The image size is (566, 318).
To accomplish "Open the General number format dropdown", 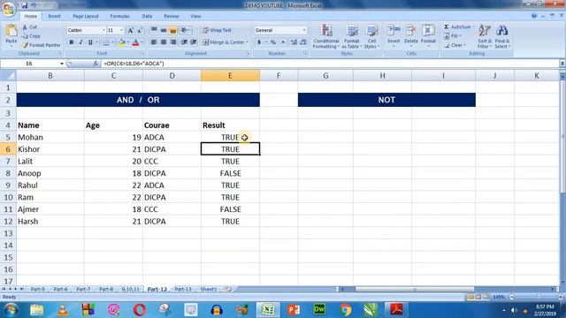I will pos(304,30).
